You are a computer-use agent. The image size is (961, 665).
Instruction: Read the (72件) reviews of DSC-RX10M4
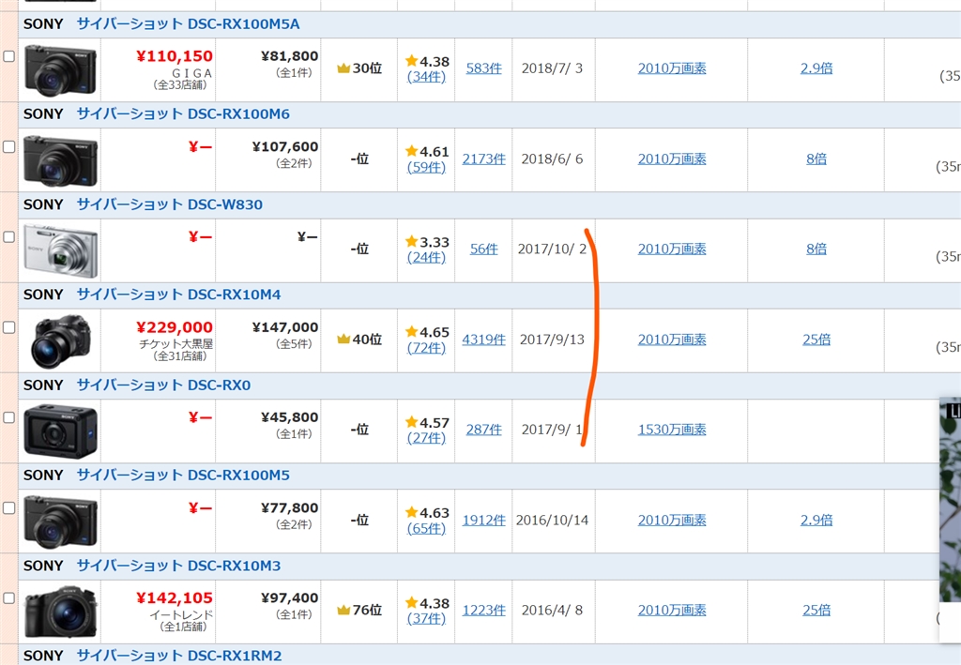click(427, 348)
